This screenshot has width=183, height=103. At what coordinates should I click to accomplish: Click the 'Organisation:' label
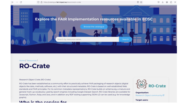point(142,93)
